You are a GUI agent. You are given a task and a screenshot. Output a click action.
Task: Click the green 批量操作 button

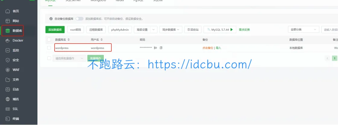pos(95,58)
